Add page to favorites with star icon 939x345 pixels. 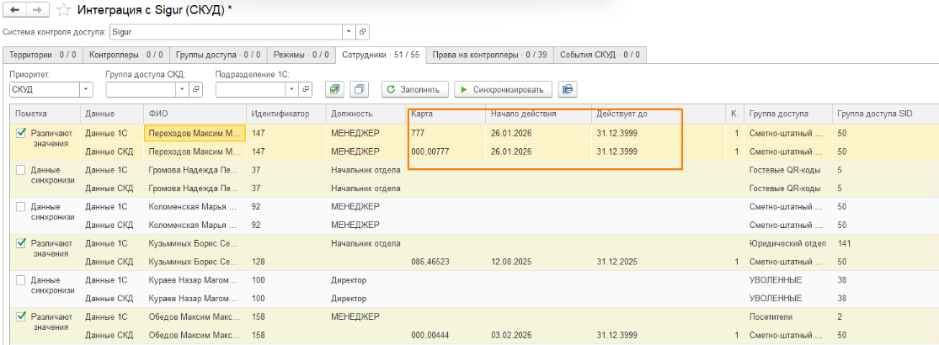pyautogui.click(x=64, y=10)
